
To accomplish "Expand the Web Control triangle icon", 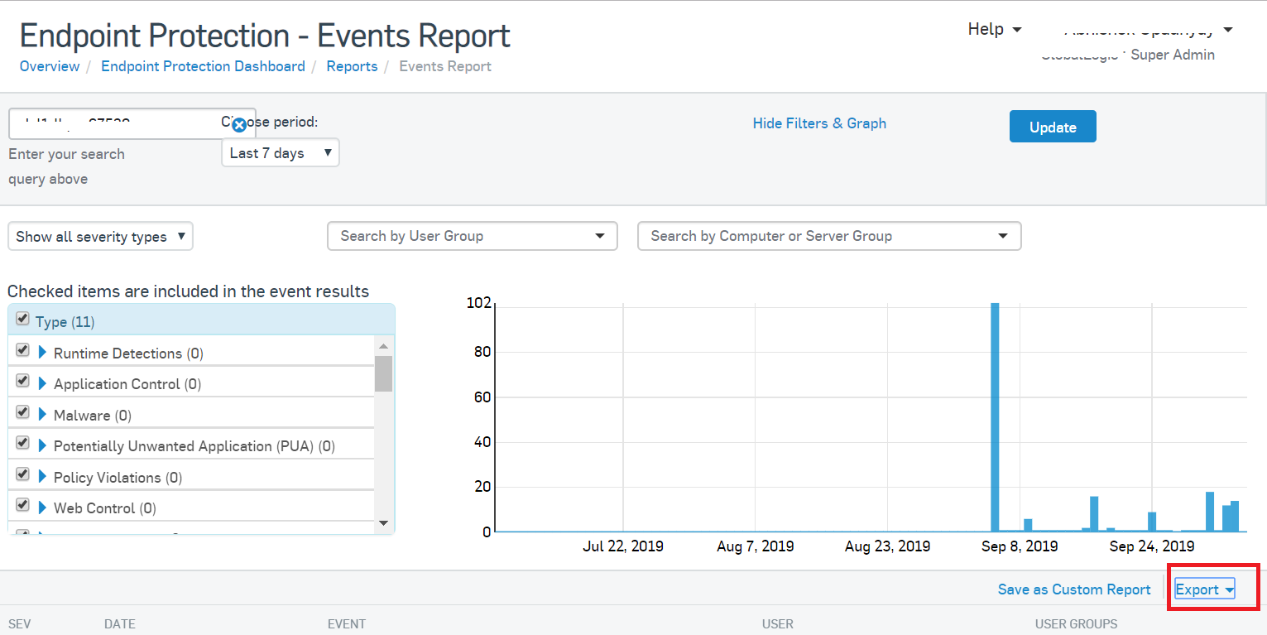I will 42,508.
